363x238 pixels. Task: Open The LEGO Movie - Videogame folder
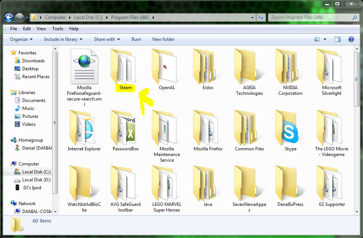(332, 133)
